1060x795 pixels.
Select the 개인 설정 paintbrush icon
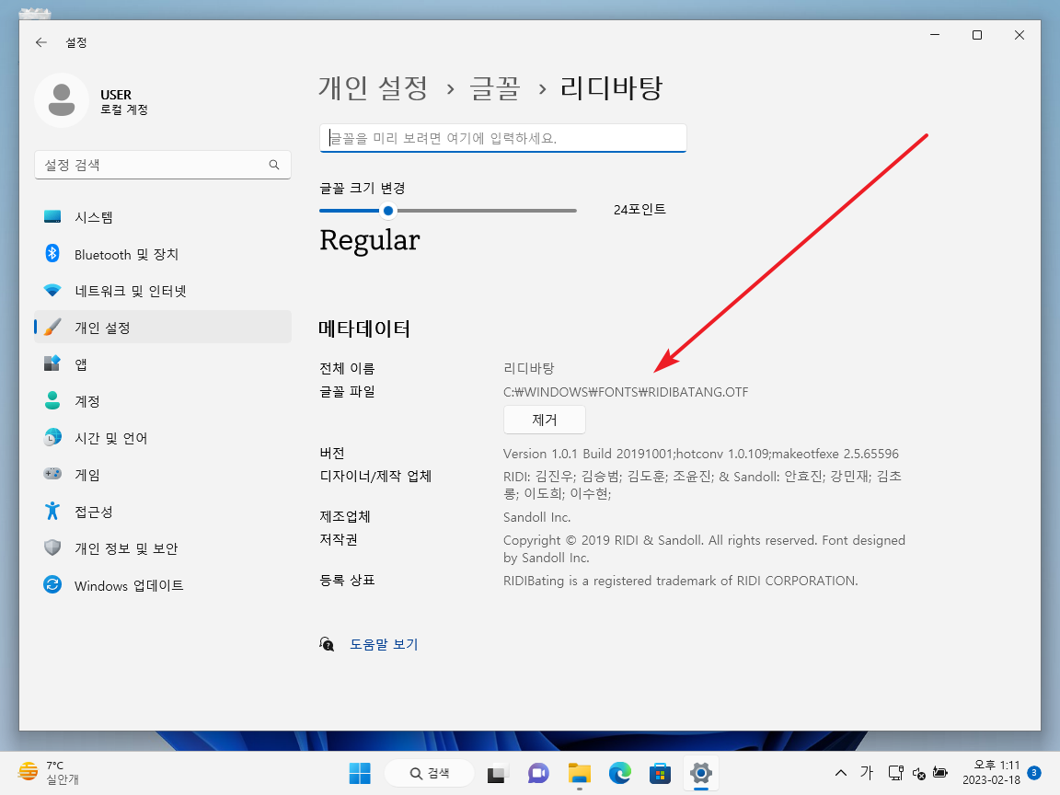52,328
